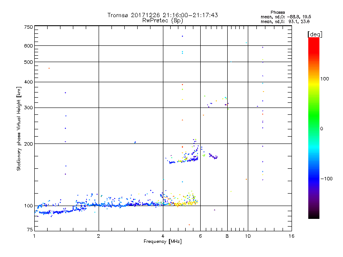Click the '10' frequency axis label
The height and width of the screenshot is (257, 343).
pos(248,236)
